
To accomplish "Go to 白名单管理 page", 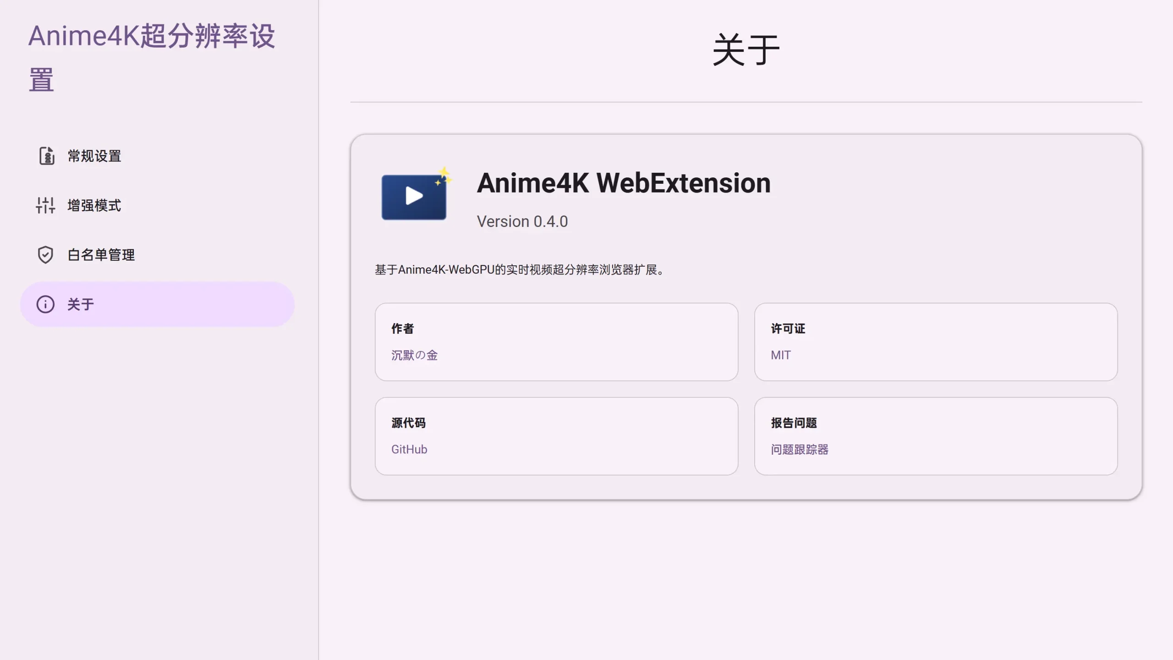I will [101, 255].
